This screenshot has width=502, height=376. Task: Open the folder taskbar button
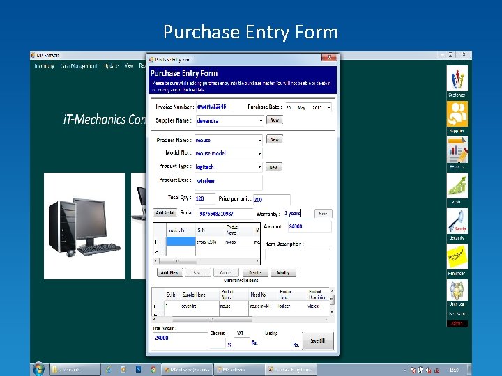pos(75,370)
